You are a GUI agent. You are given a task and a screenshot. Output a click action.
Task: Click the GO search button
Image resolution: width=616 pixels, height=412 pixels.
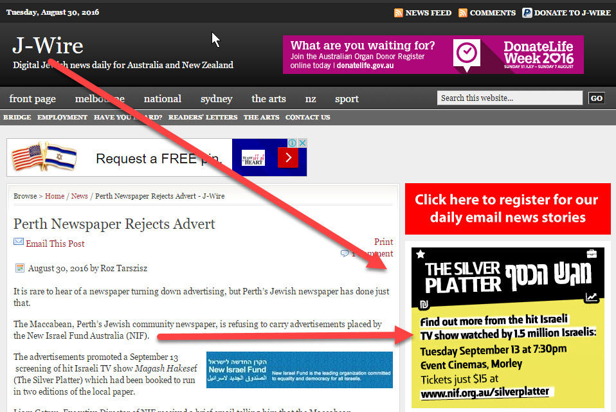coord(596,98)
